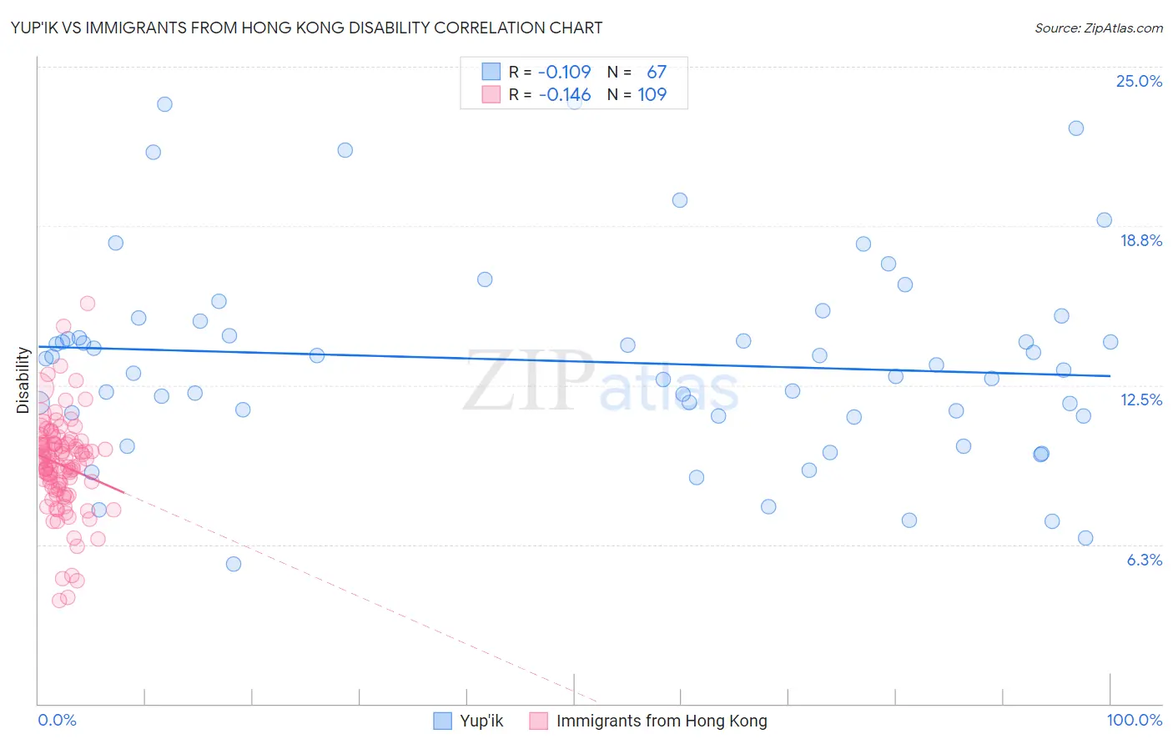Click the ZIPatlas watermark in the chart center
Screen dimensions: 1173x744
pyautogui.click(x=601, y=381)
